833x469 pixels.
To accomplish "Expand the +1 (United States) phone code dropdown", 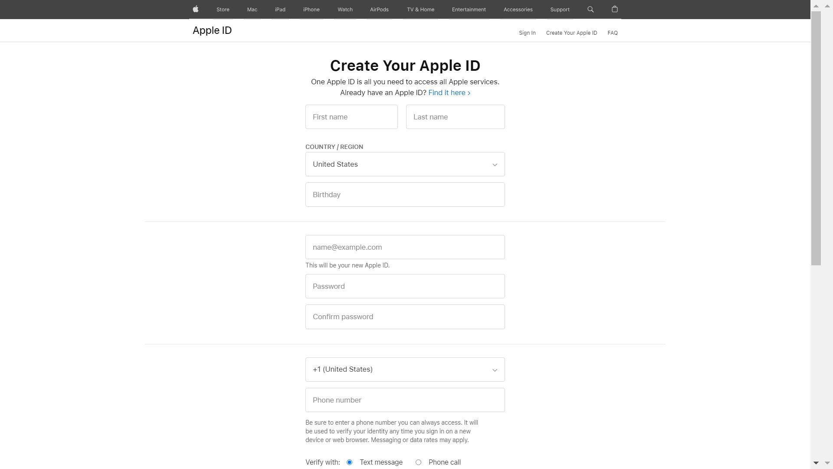I will point(405,370).
